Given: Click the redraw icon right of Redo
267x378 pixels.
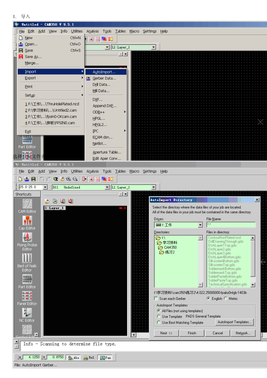Looking at the screenshot, I should (55, 179).
